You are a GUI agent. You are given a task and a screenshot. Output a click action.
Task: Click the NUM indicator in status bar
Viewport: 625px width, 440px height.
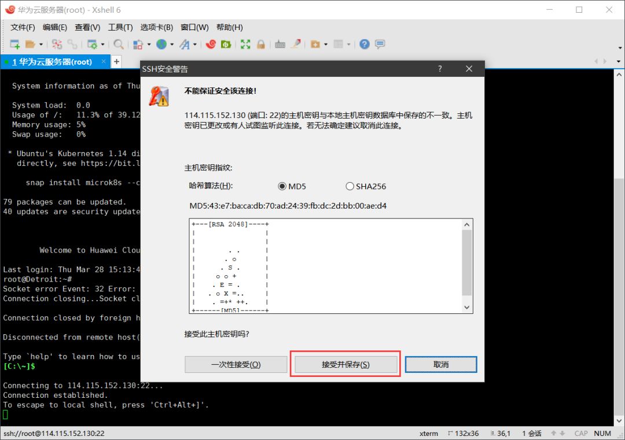tap(602, 433)
